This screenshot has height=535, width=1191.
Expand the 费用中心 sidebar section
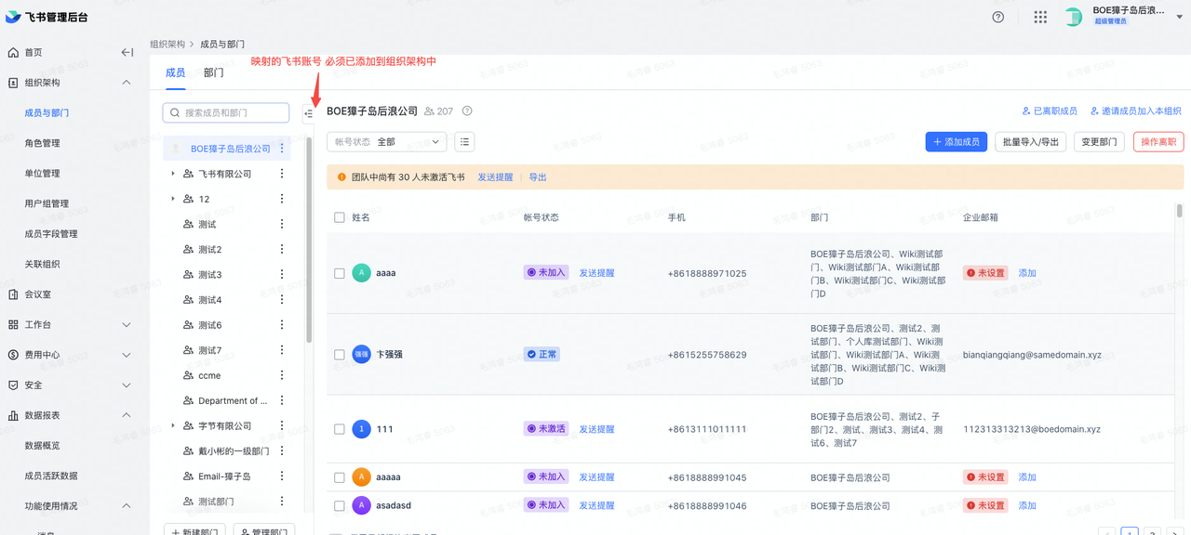pyautogui.click(x=127, y=355)
